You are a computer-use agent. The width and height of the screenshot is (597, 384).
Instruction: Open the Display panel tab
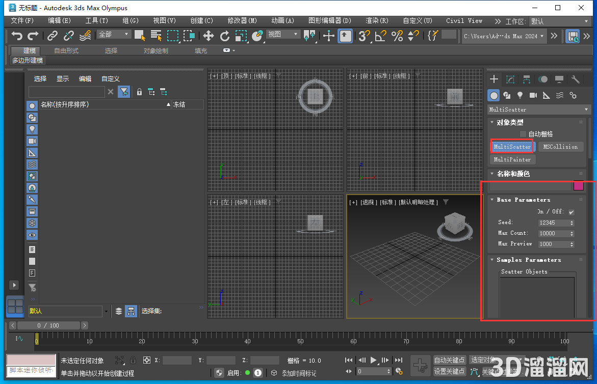click(559, 79)
